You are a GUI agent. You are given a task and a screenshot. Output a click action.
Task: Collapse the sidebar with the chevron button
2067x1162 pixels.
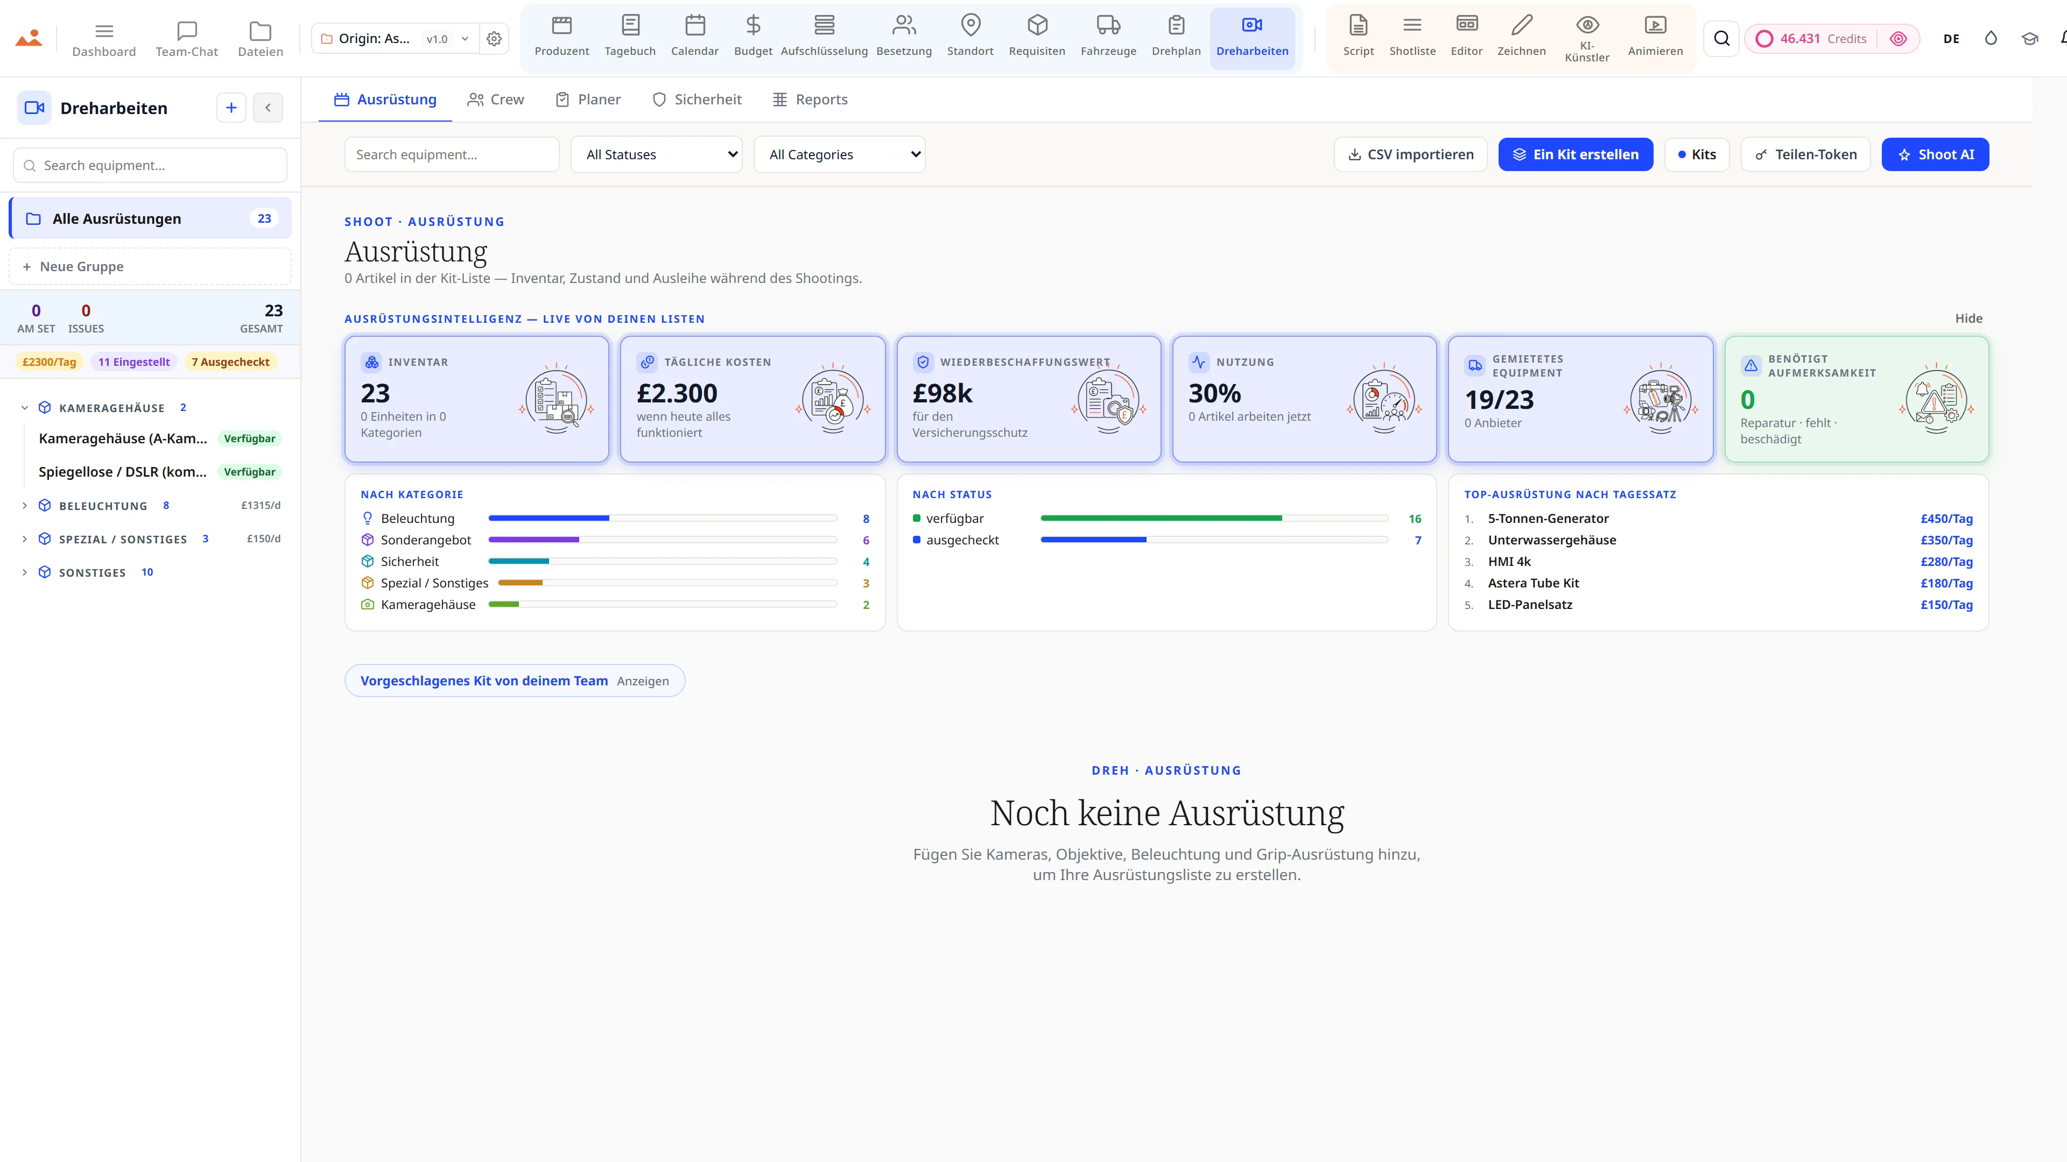[x=268, y=108]
